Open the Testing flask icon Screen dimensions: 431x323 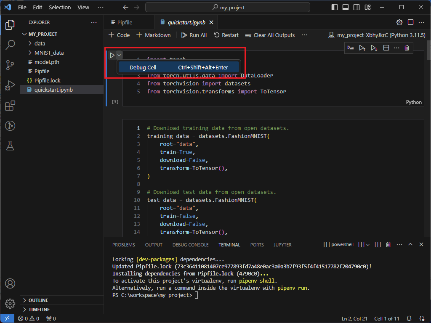(x=10, y=146)
